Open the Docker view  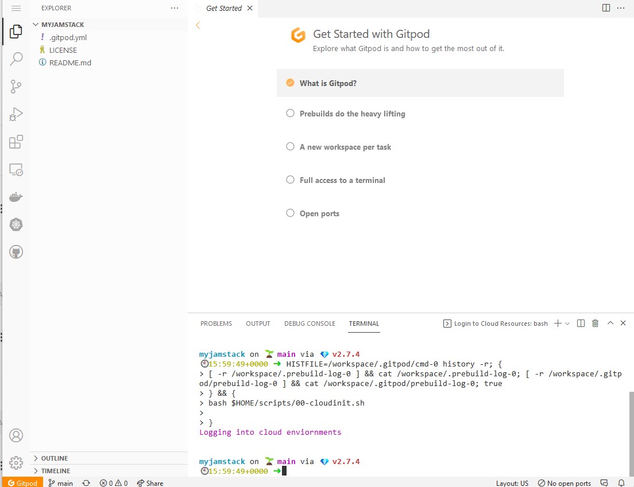point(16,197)
